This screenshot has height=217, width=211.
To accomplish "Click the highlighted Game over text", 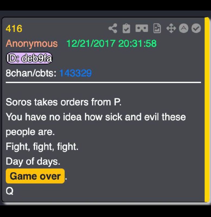I will (x=35, y=176).
